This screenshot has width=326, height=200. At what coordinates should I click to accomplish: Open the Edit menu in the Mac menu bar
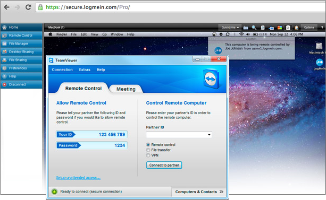(x=83, y=34)
